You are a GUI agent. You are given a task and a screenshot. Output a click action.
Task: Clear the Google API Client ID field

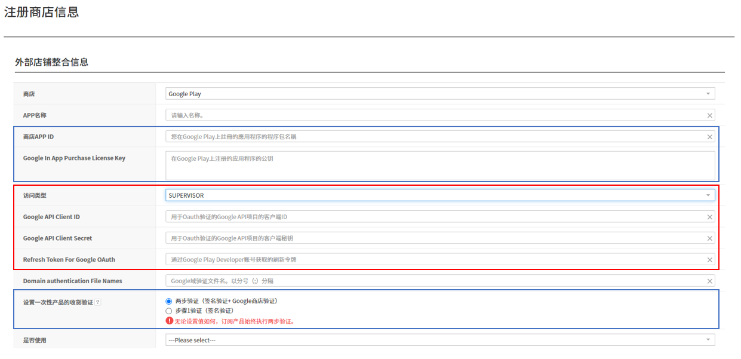pyautogui.click(x=710, y=216)
